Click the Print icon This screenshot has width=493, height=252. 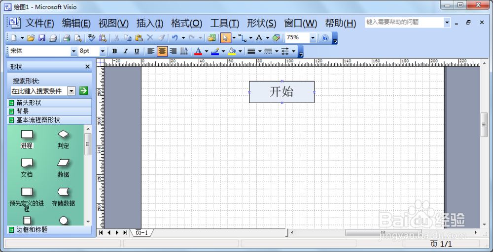click(67, 38)
